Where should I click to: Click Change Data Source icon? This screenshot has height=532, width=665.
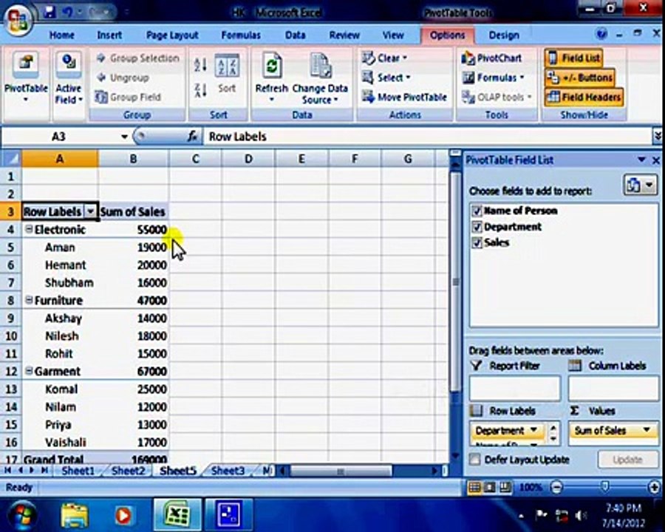click(320, 66)
